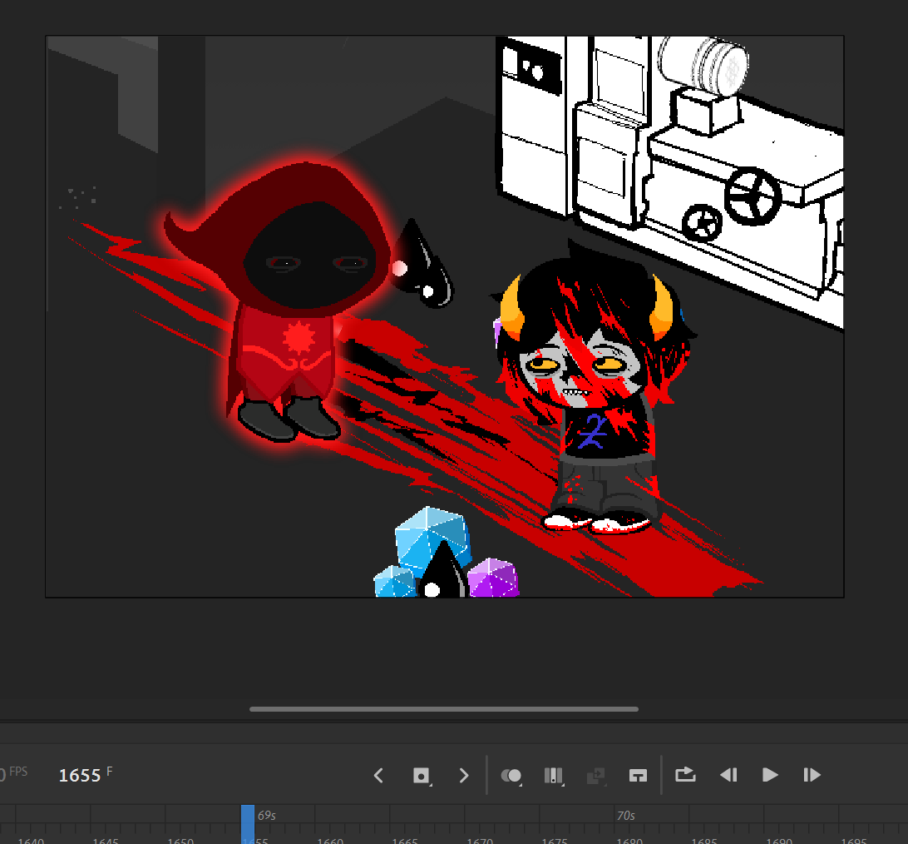Screen dimensions: 908x844
Task: Click the 69s marker on the ruler
Action: (x=266, y=816)
